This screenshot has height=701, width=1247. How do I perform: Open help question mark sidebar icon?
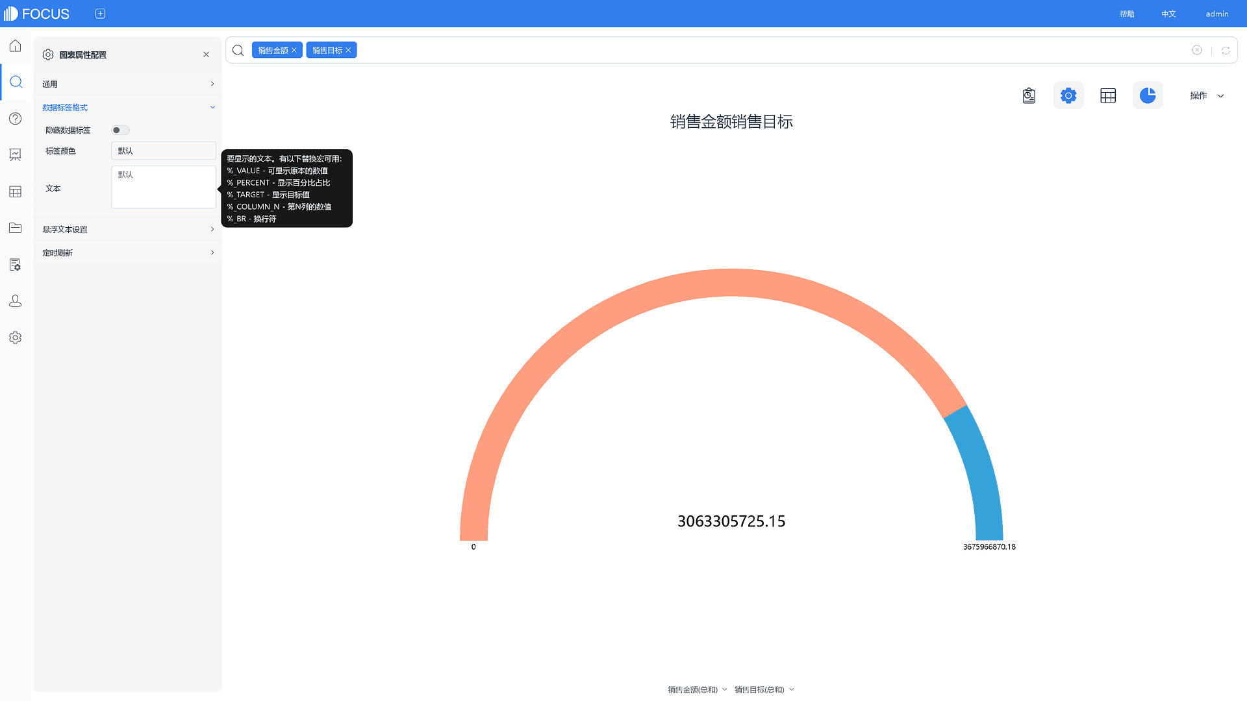(x=16, y=119)
